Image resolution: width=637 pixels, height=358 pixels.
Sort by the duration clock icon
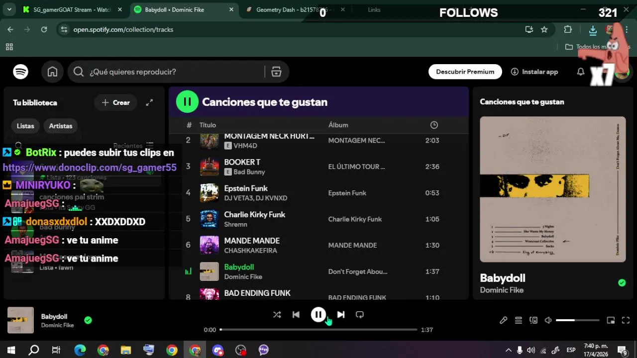coord(434,125)
